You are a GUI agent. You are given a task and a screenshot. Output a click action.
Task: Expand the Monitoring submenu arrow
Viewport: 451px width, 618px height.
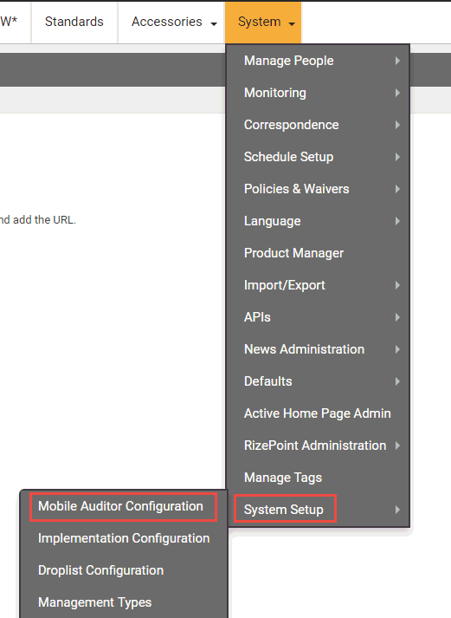tap(397, 93)
